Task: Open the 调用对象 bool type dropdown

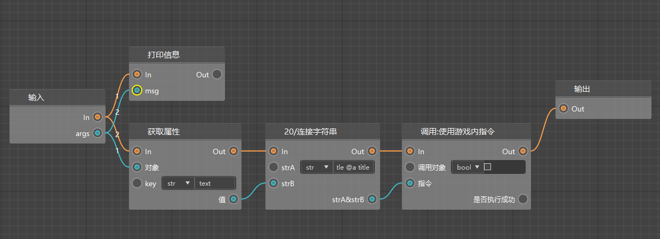Action: pyautogui.click(x=467, y=167)
